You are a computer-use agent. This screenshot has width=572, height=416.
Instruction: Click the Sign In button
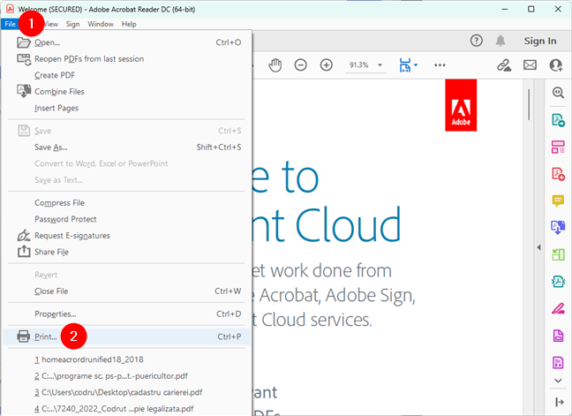click(x=539, y=41)
